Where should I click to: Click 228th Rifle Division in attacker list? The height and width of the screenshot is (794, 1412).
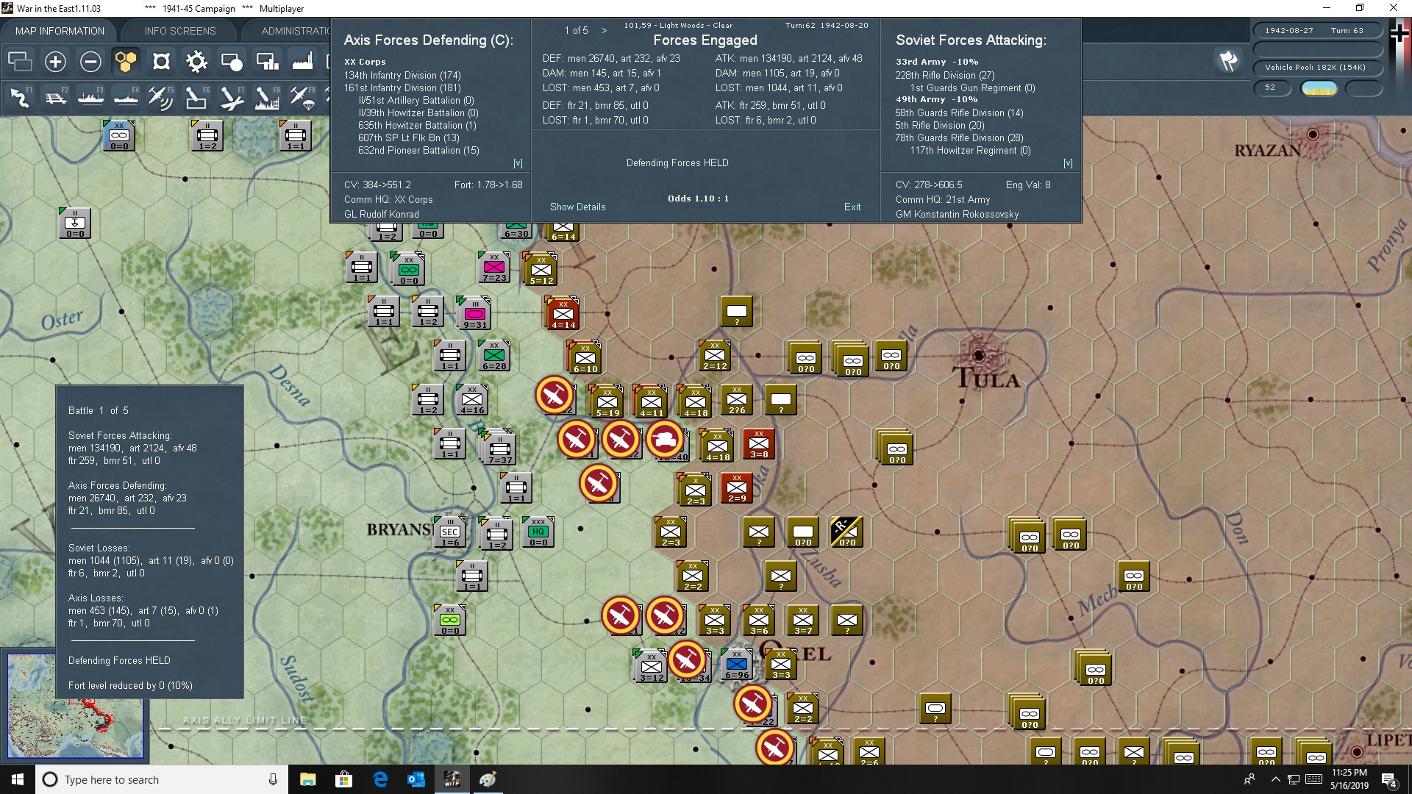point(944,75)
